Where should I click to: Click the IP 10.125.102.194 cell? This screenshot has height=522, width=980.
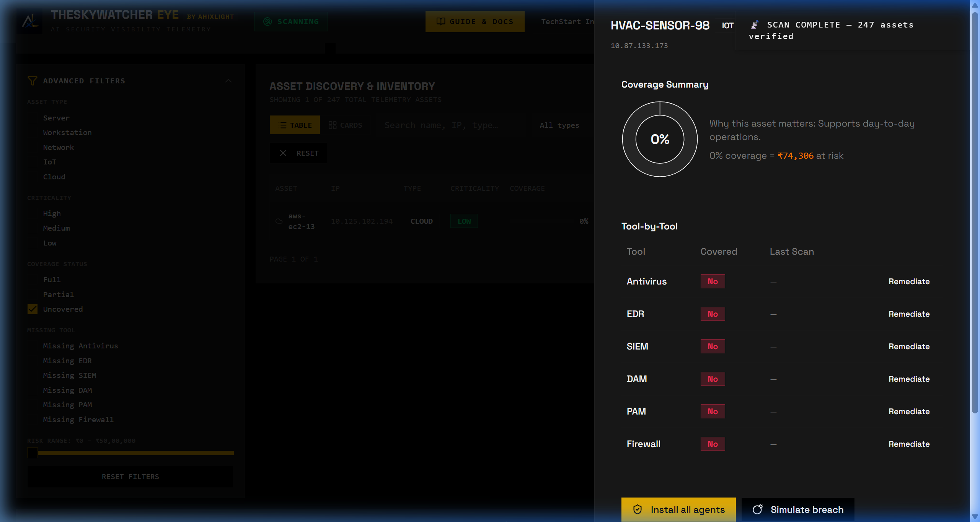coord(362,221)
